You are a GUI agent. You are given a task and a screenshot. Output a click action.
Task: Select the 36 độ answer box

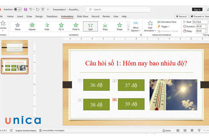point(96,85)
